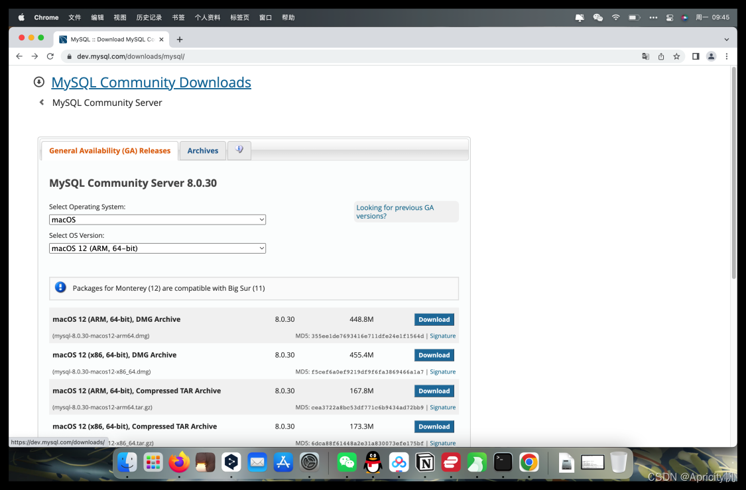
Task: Open App Store from the Dock
Action: 283,462
